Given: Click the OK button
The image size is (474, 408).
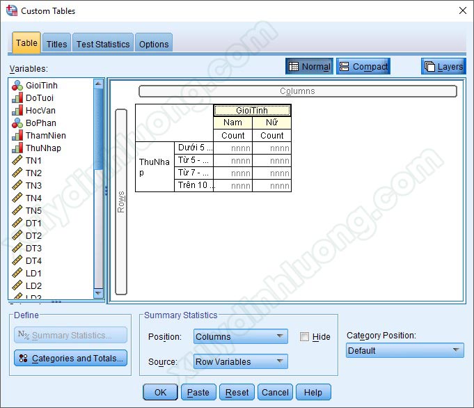Looking at the screenshot, I should [x=160, y=392].
